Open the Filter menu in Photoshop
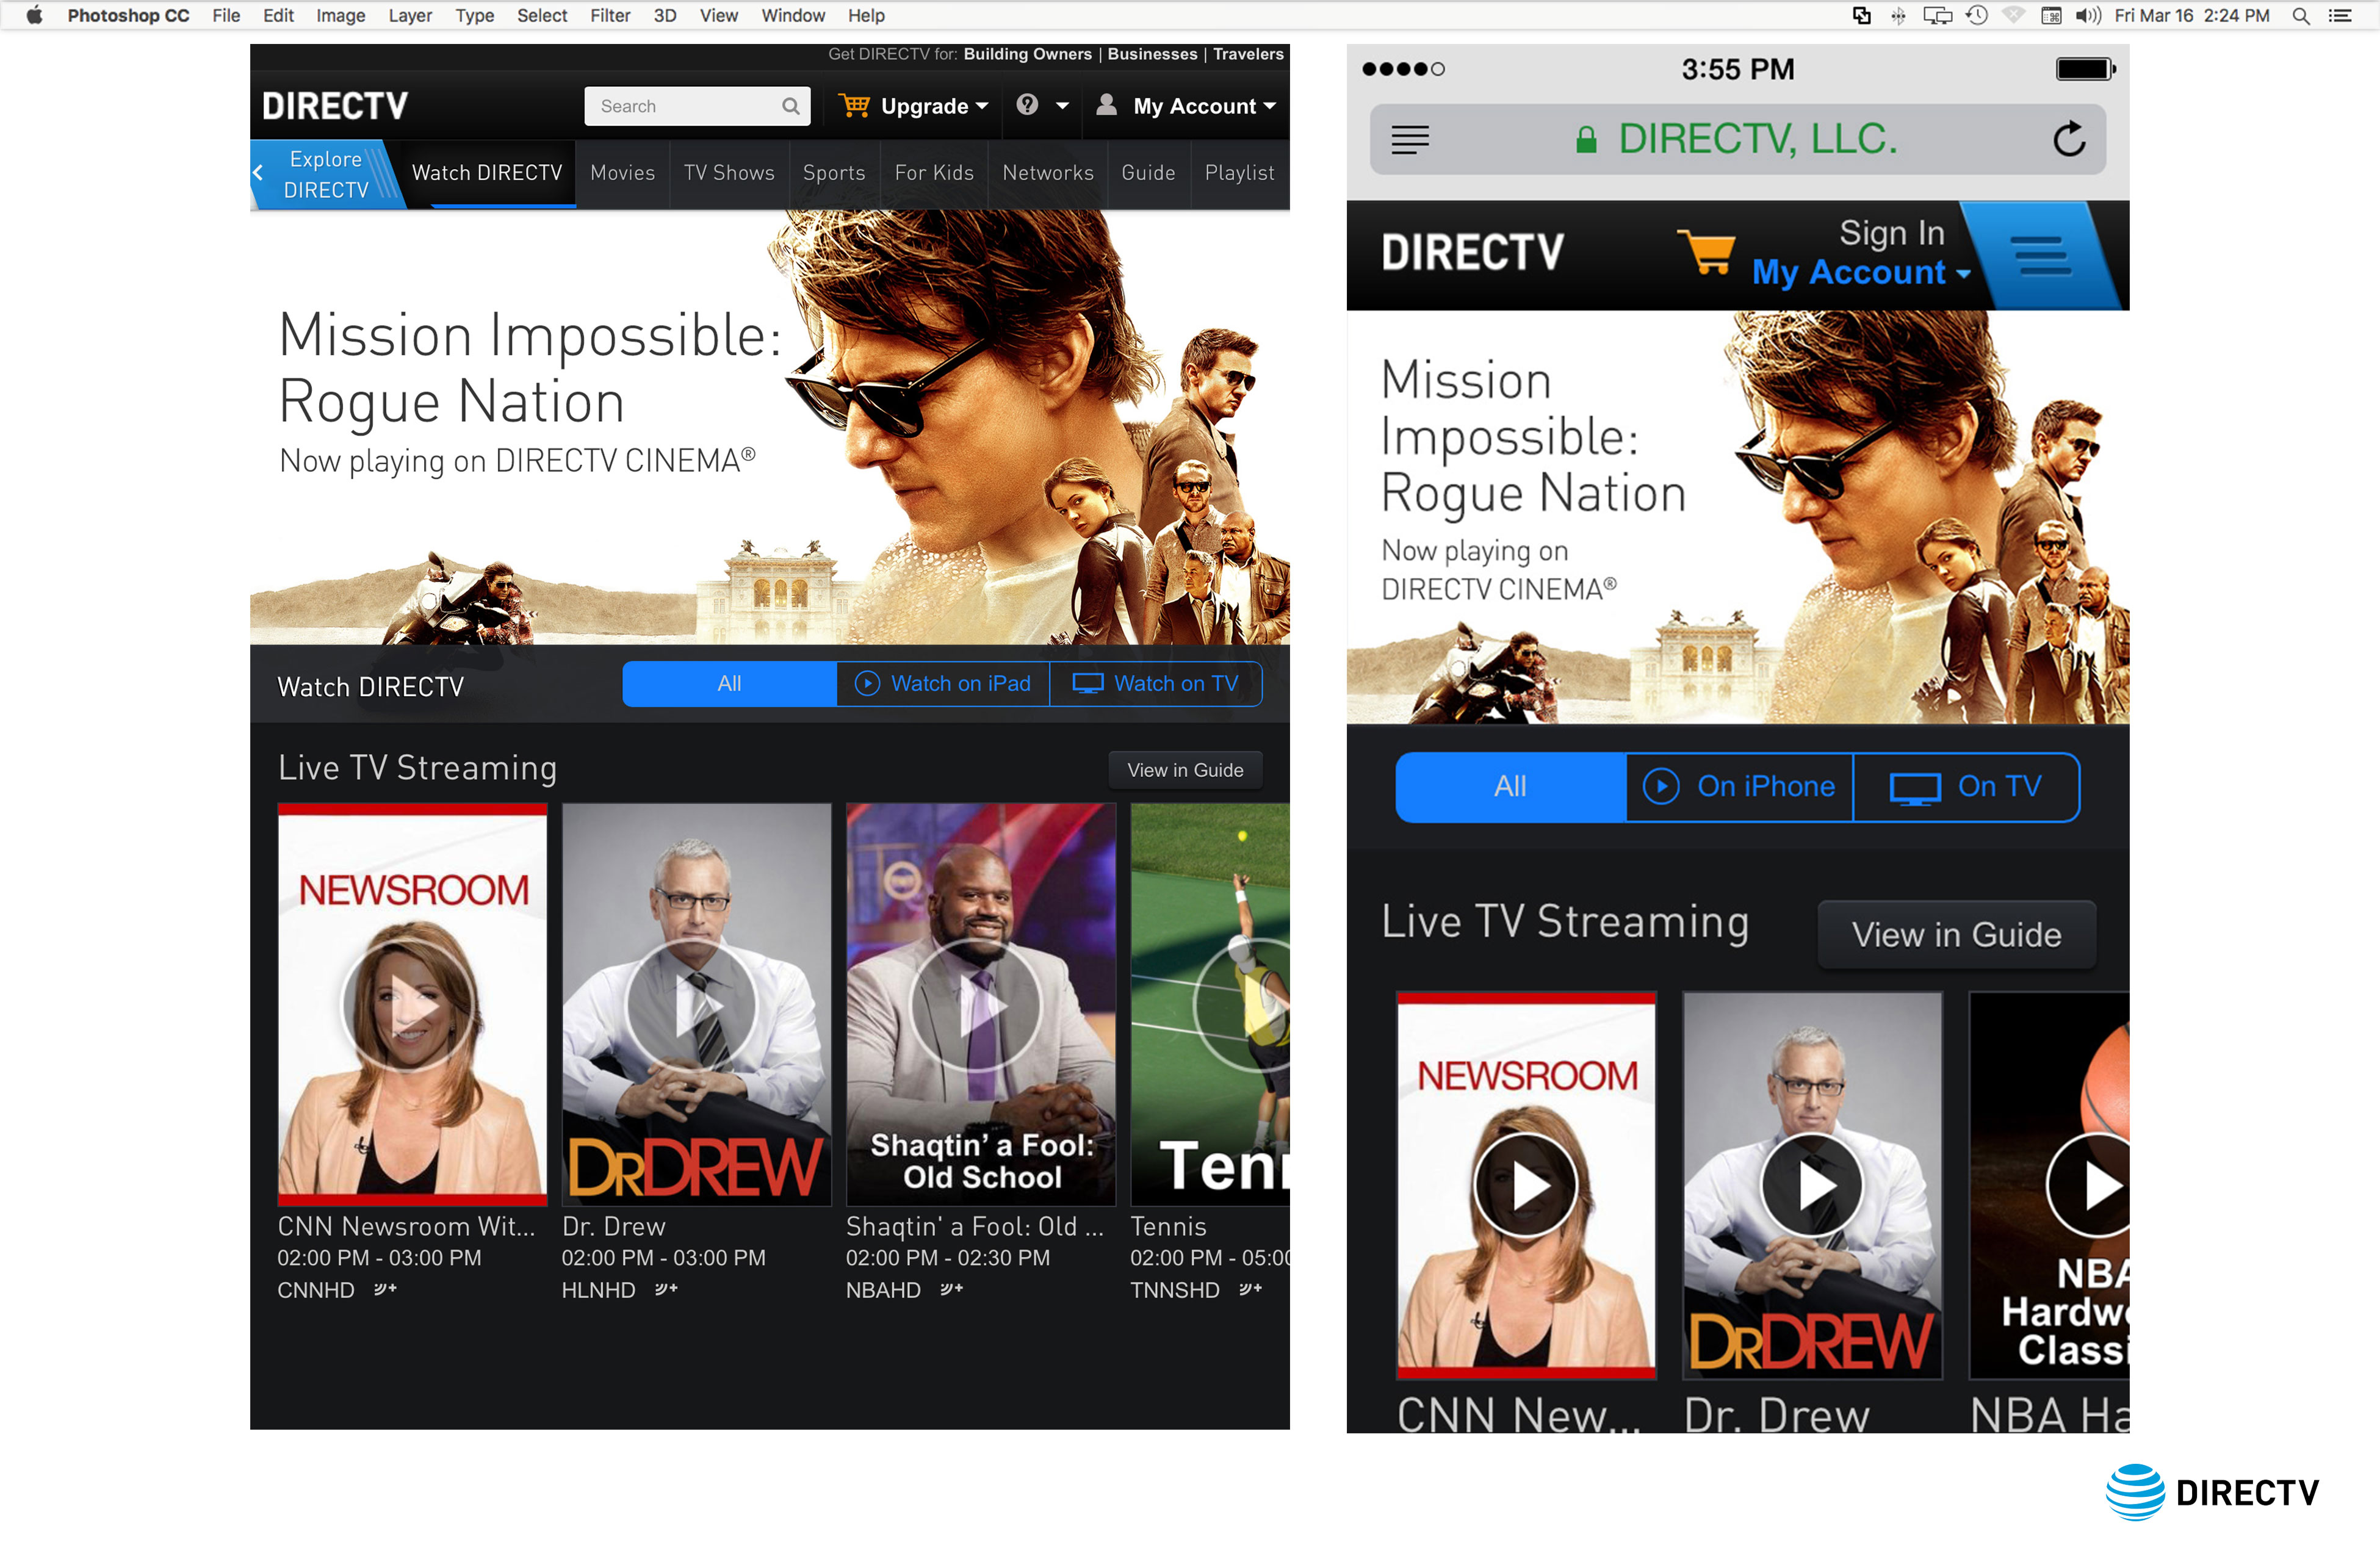This screenshot has width=2380, height=1567. click(610, 16)
